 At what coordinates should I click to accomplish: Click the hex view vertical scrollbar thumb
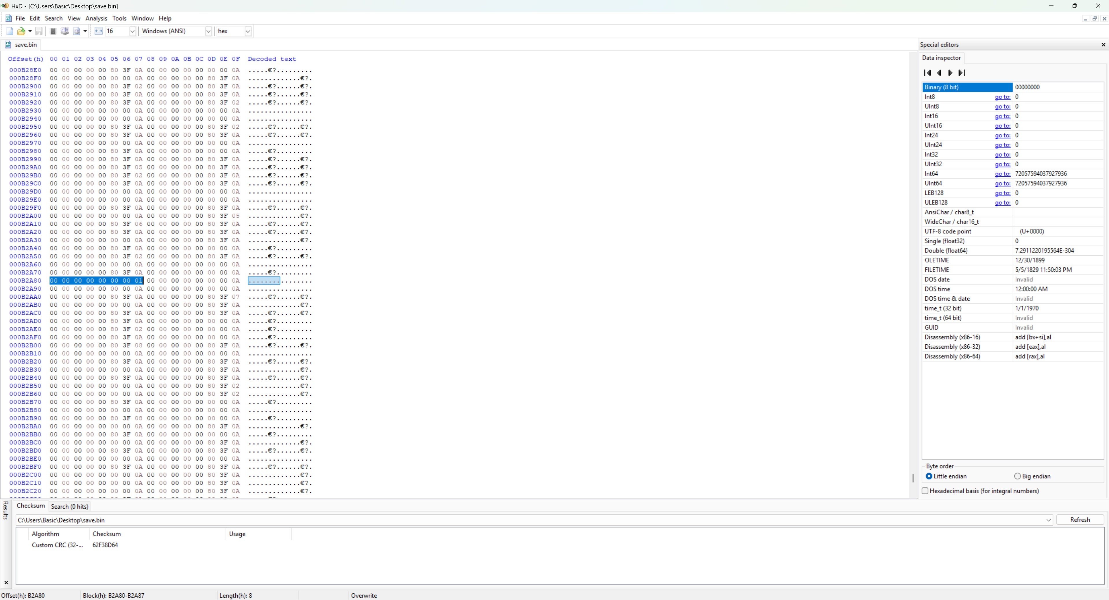point(913,478)
